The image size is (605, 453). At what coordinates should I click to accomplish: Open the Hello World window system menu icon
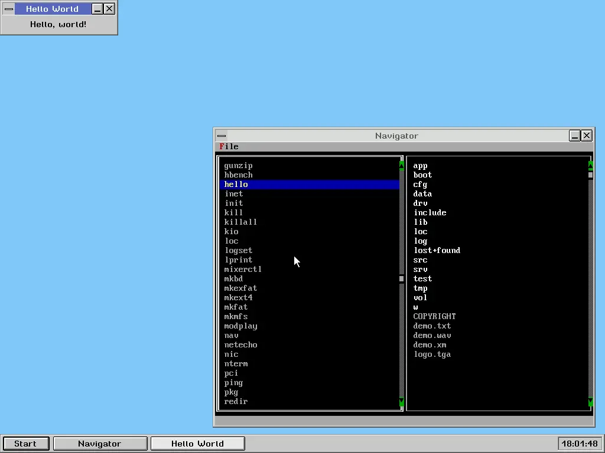tap(9, 9)
